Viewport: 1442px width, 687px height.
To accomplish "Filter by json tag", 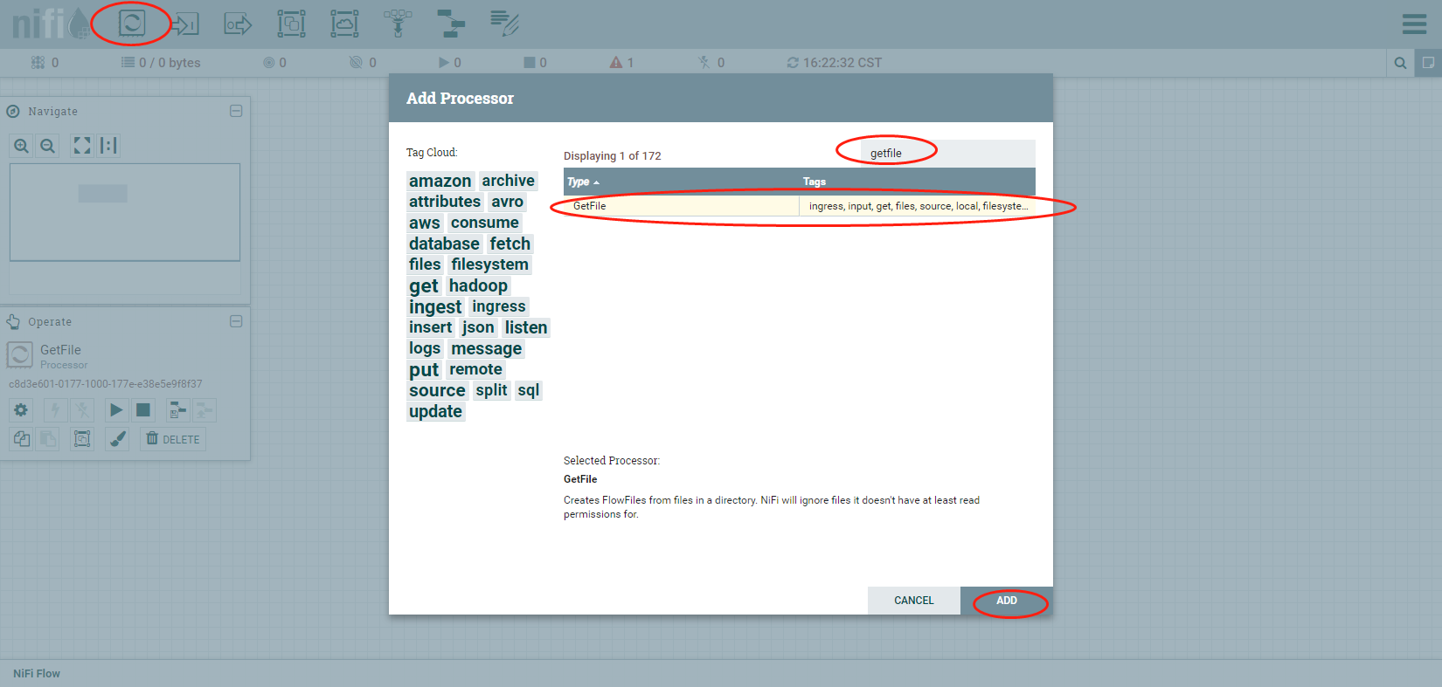I will pos(478,327).
